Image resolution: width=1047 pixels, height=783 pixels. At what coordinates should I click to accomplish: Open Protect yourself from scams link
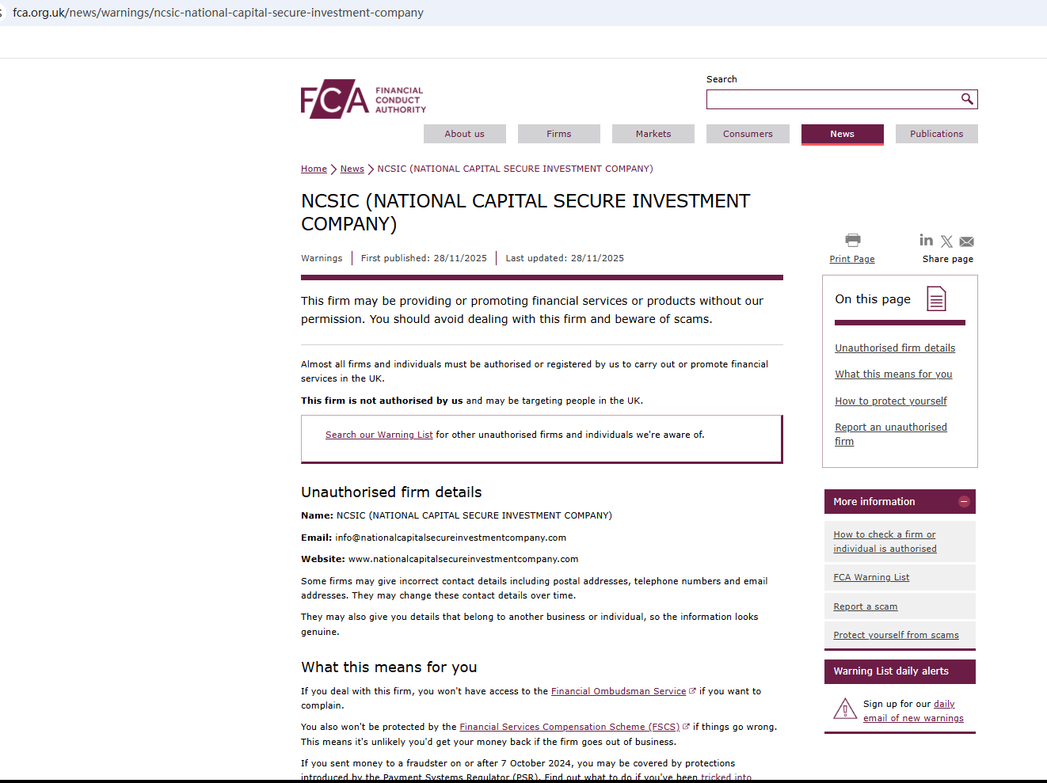896,635
